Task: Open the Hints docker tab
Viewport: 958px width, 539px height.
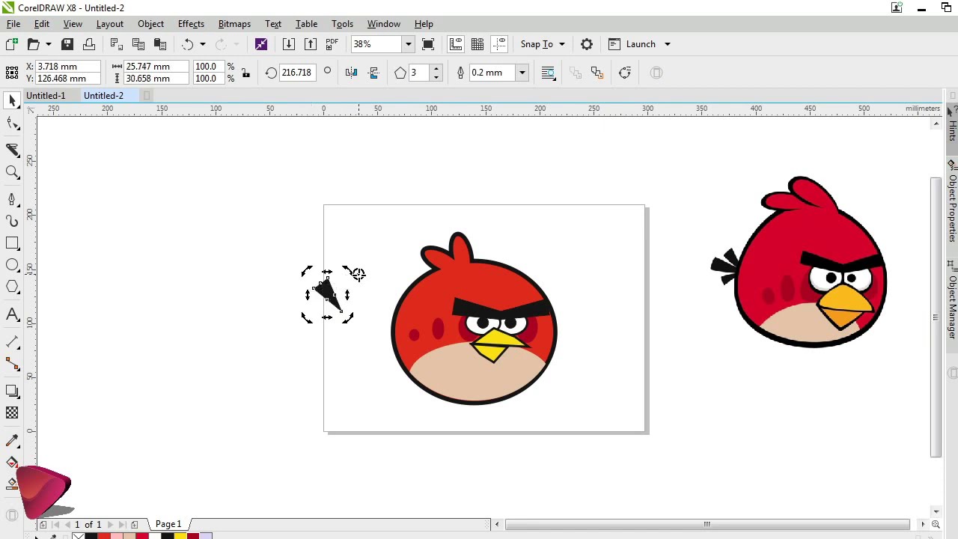Action: click(x=952, y=130)
